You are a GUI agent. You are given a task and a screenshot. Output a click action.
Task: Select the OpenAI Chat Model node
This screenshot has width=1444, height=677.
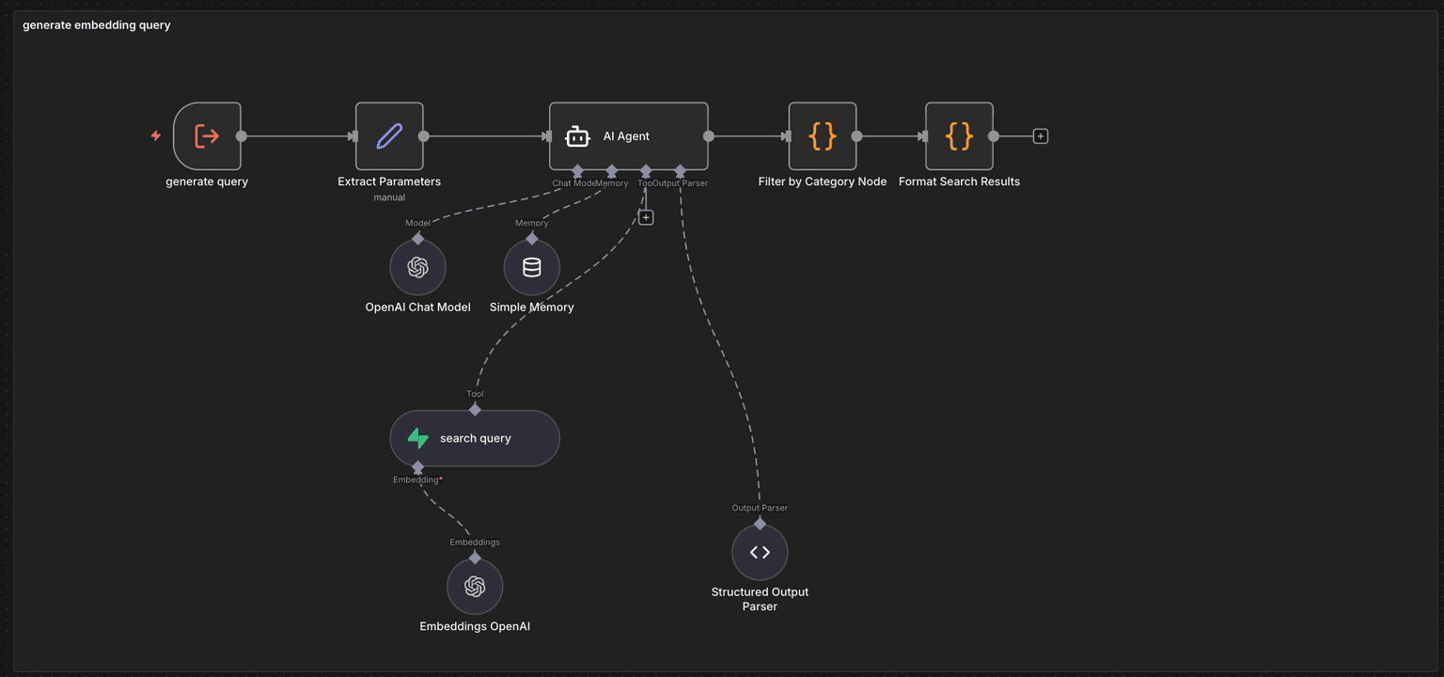click(418, 266)
